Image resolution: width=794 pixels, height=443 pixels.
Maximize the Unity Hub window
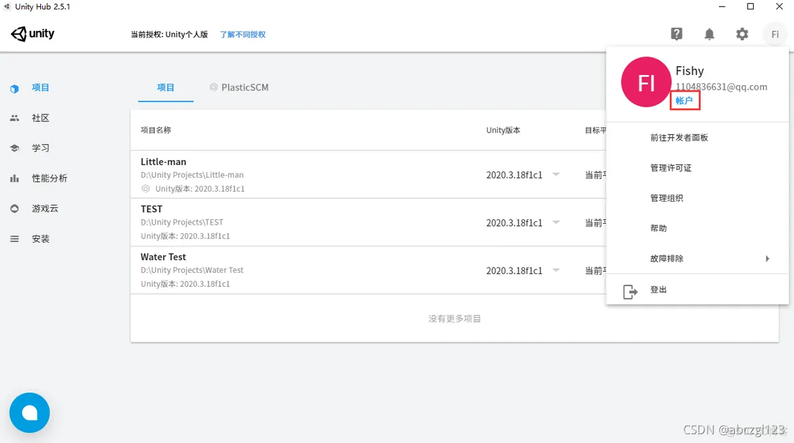pyautogui.click(x=750, y=7)
